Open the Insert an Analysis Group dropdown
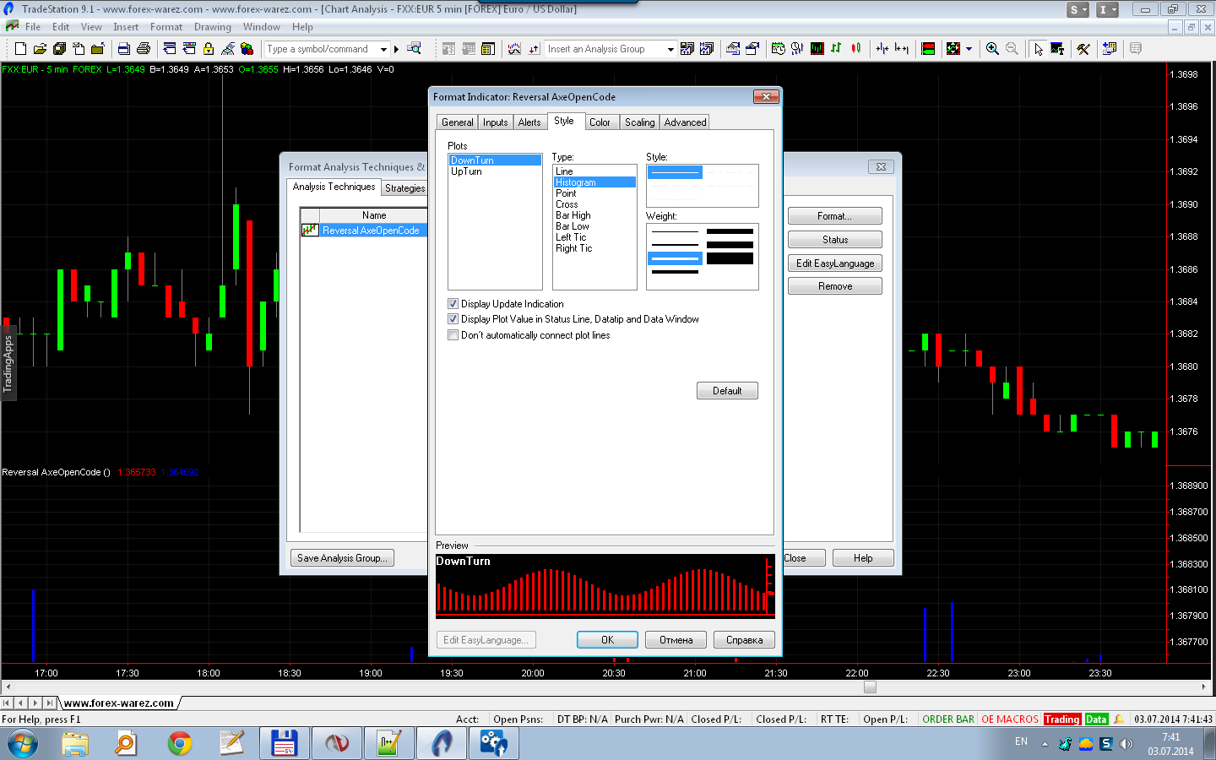 pyautogui.click(x=670, y=49)
